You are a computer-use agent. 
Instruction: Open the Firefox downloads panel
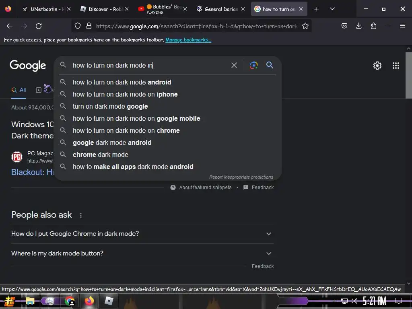coord(358,26)
